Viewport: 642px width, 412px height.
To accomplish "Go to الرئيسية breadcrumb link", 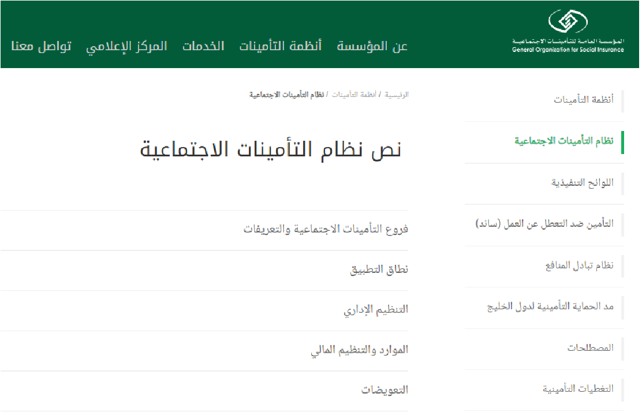I will tap(397, 94).
